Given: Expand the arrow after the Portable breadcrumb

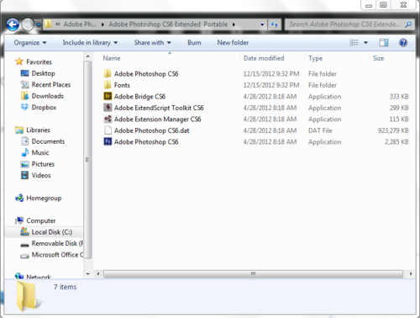Looking at the screenshot, I should [x=234, y=24].
